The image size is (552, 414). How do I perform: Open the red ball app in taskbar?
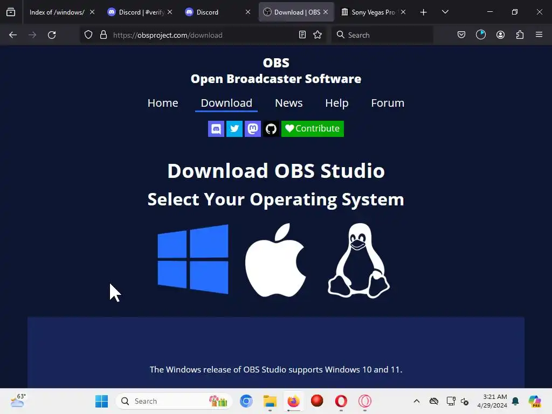[x=317, y=401]
